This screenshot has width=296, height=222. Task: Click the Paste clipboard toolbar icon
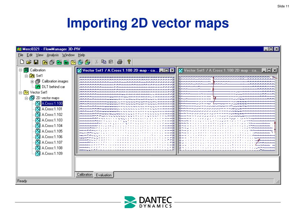tap(111, 62)
